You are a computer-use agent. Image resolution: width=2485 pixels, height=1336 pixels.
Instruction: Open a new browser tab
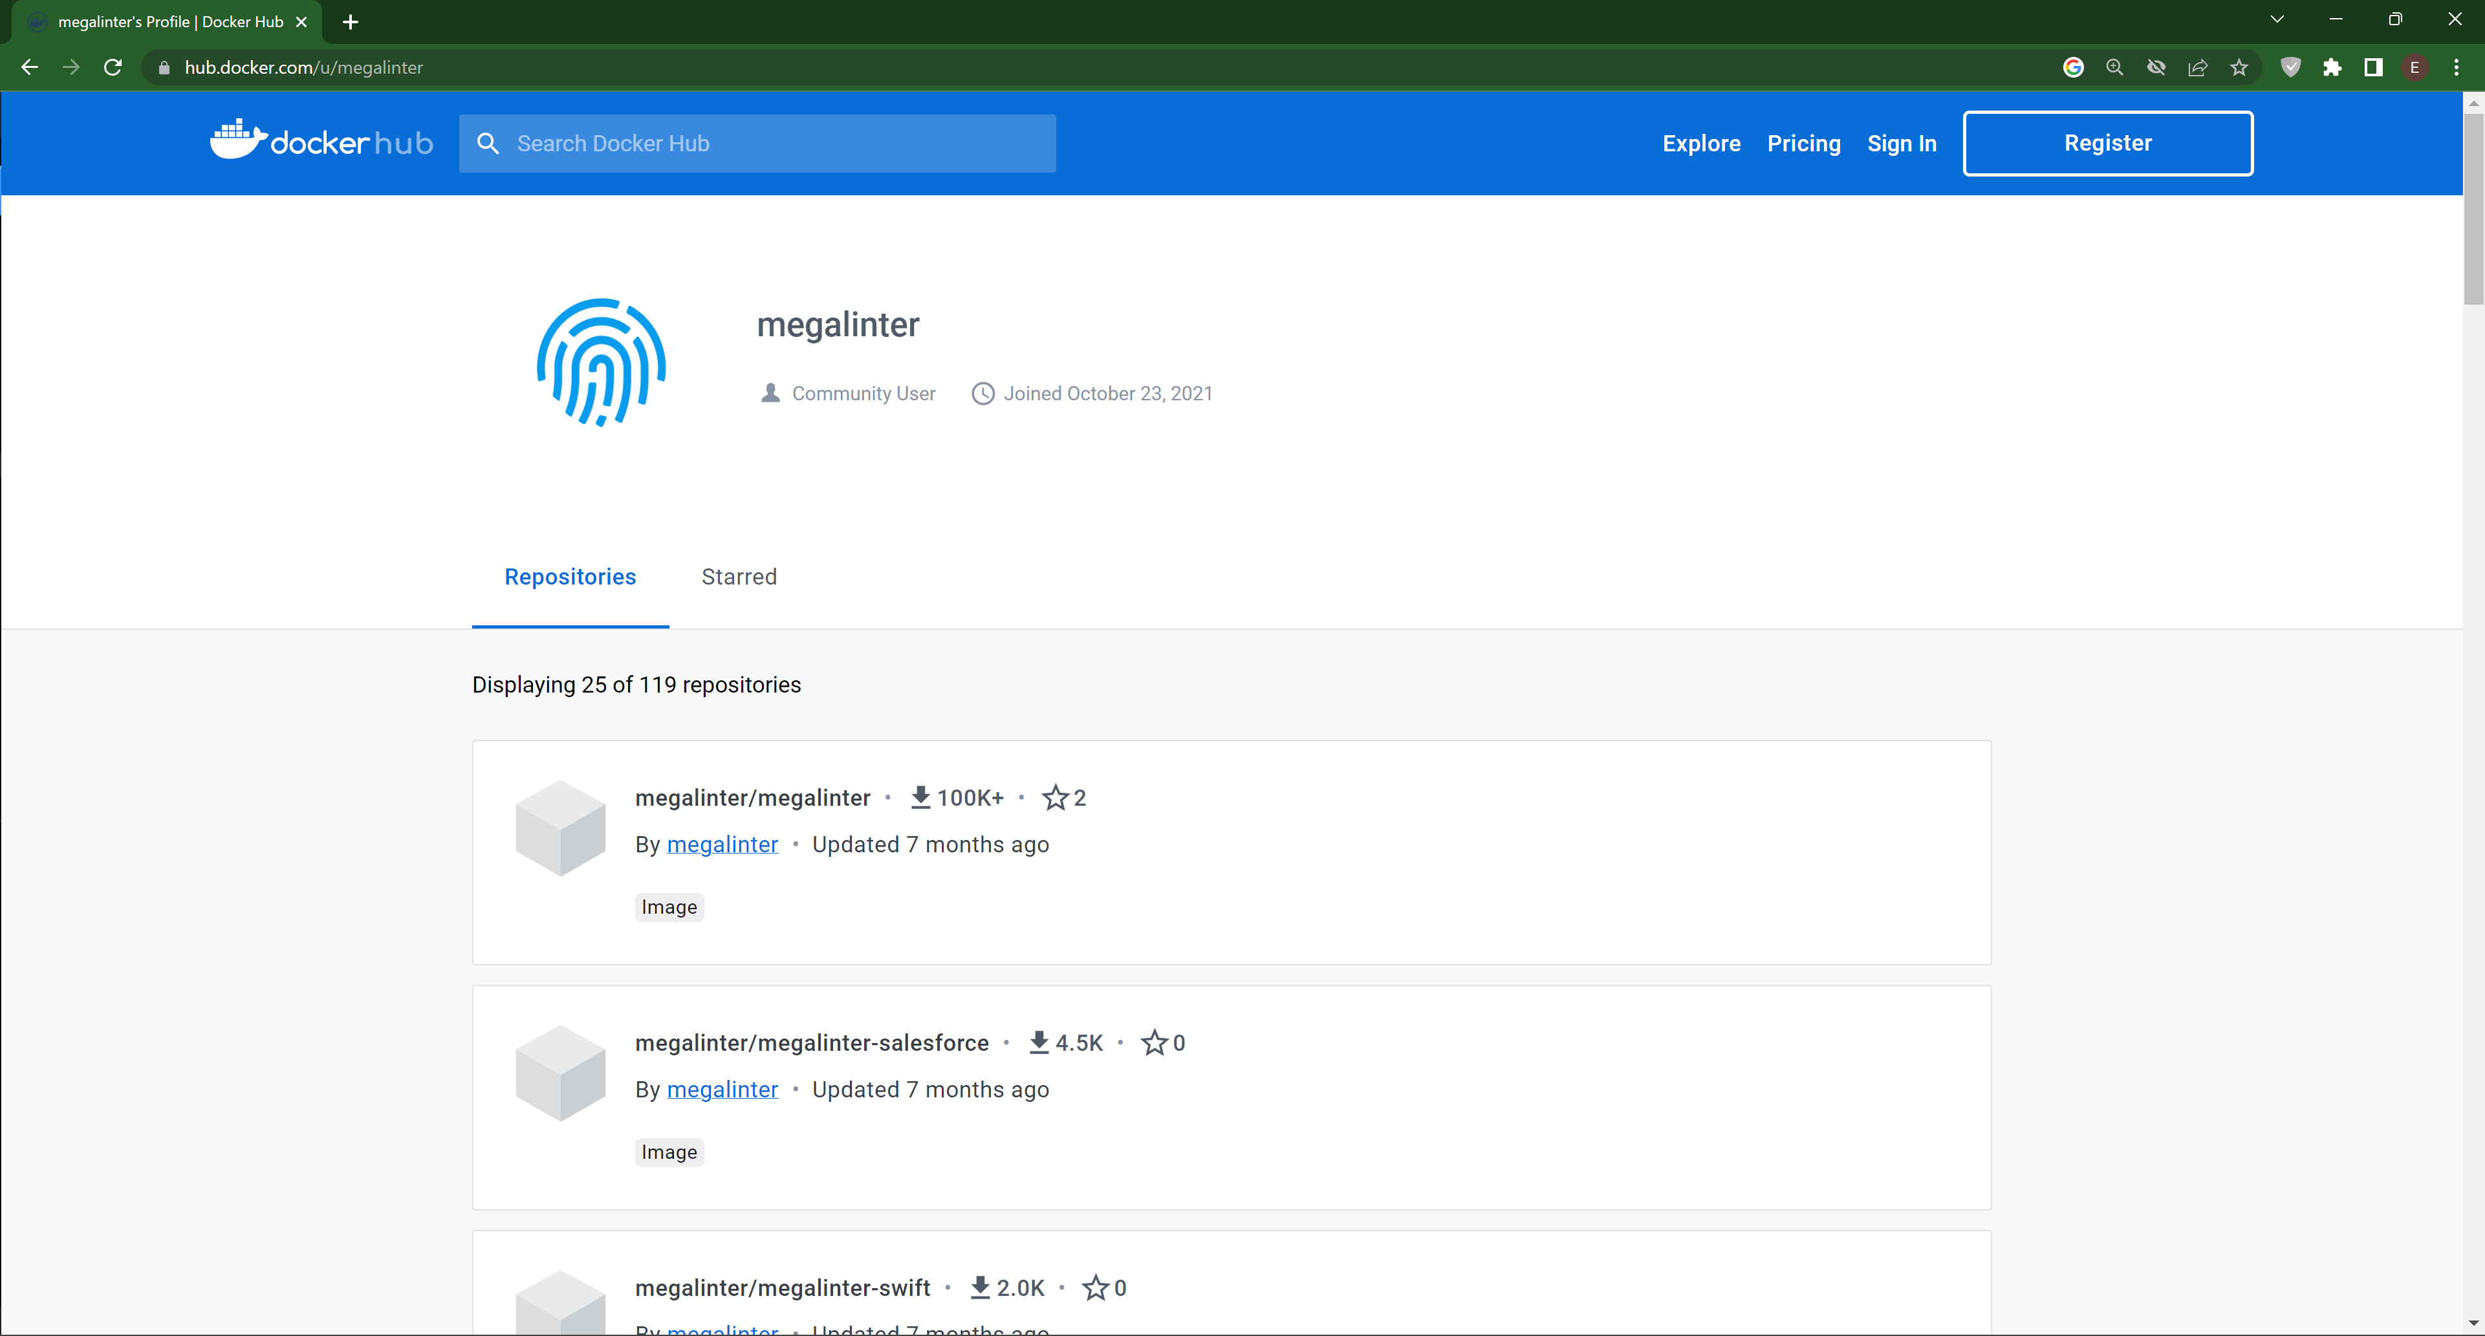click(351, 21)
